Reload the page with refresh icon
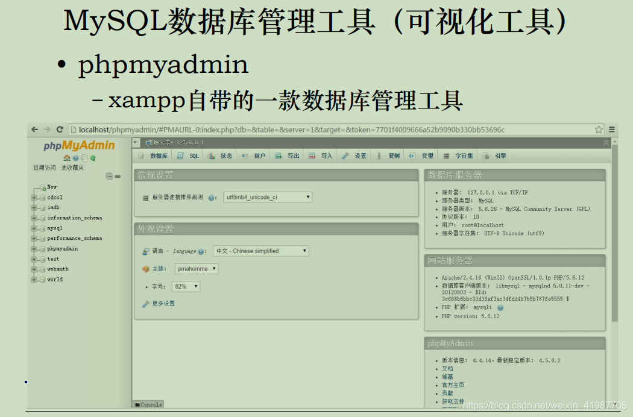Screen dimensions: 633x417 point(60,130)
